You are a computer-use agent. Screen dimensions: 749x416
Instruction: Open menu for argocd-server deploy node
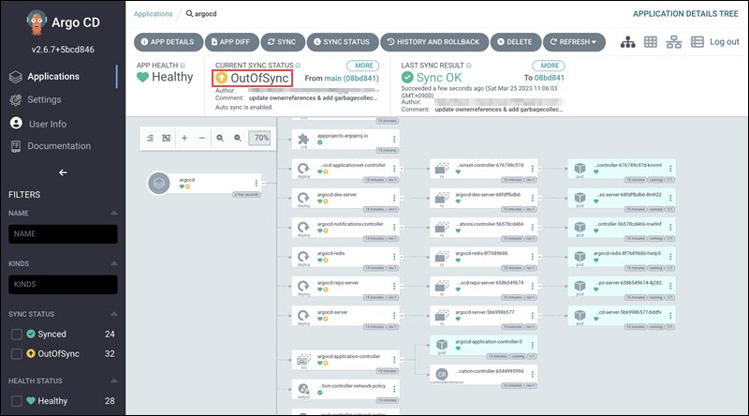coord(394,316)
